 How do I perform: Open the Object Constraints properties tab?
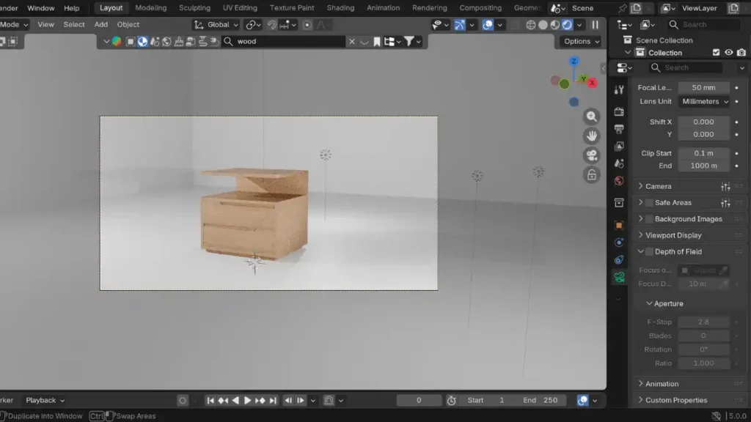619,260
